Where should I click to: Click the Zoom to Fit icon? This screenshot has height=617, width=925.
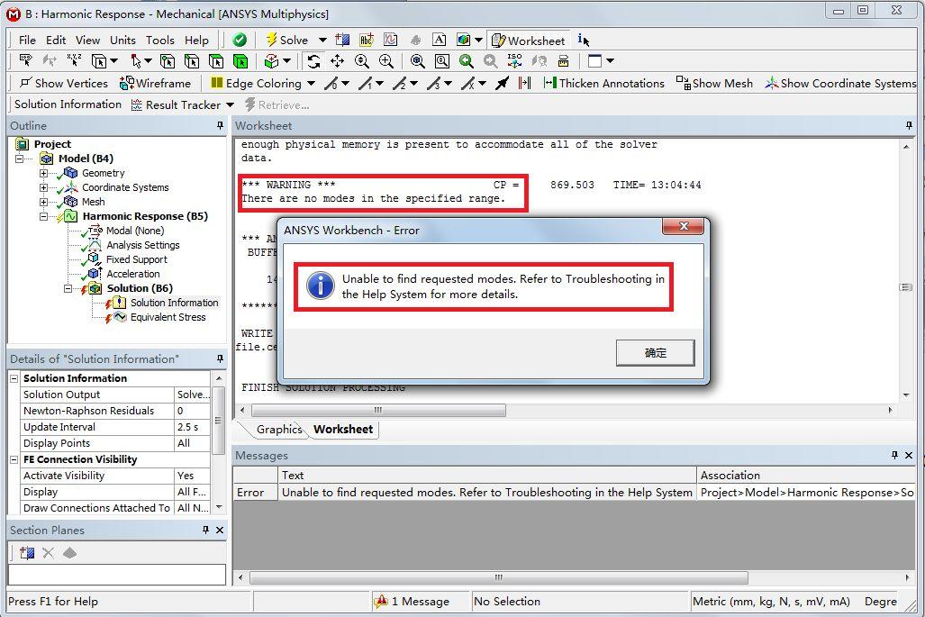coord(418,61)
